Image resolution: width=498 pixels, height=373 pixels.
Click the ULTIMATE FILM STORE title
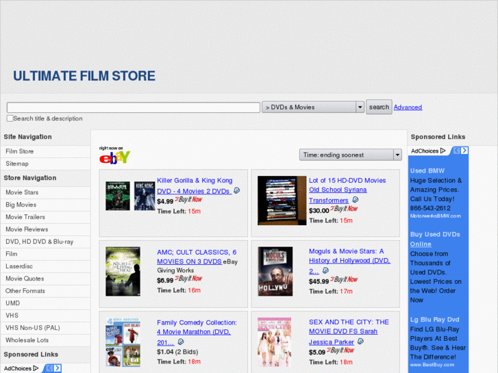[x=84, y=76]
